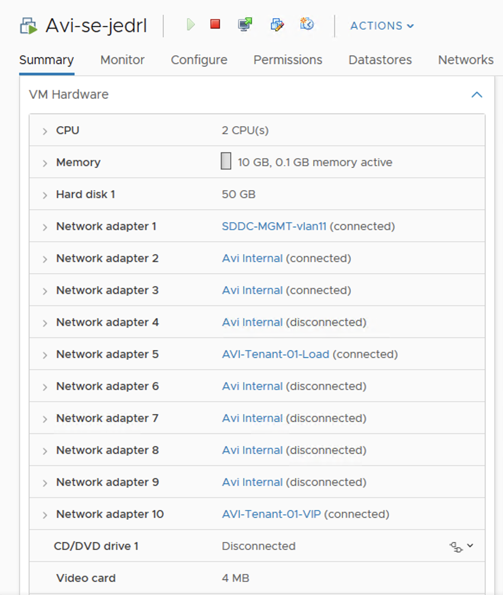The height and width of the screenshot is (595, 503).
Task: Click the Take Snapshot icon
Action: pos(307,24)
